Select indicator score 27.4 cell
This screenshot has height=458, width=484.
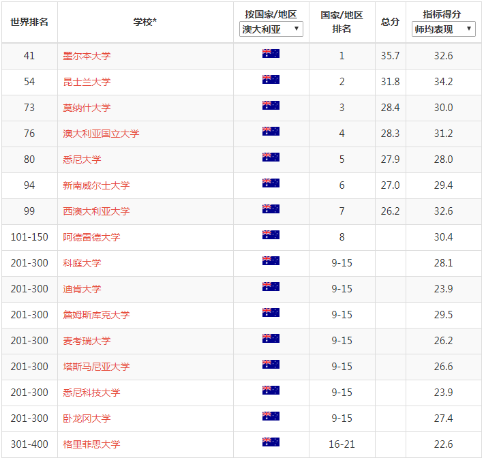[444, 418]
